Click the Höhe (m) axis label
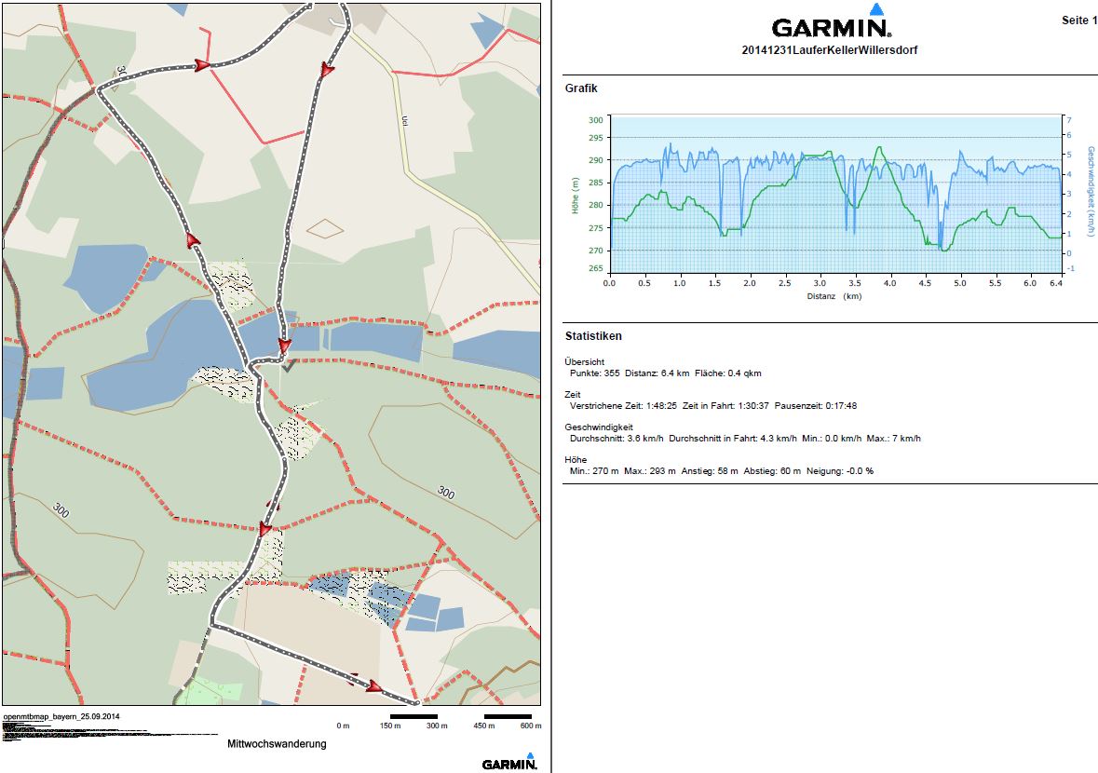The image size is (1098, 773). (576, 194)
